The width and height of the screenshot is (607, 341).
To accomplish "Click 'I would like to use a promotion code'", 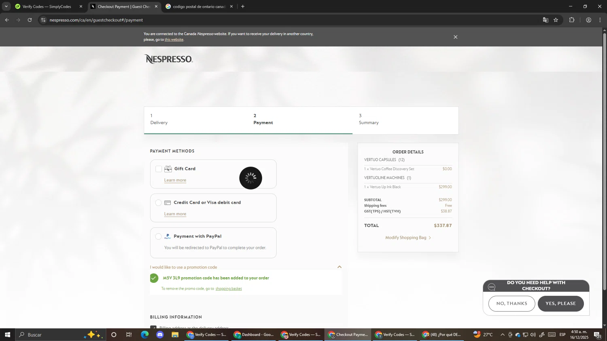I will click(x=184, y=267).
